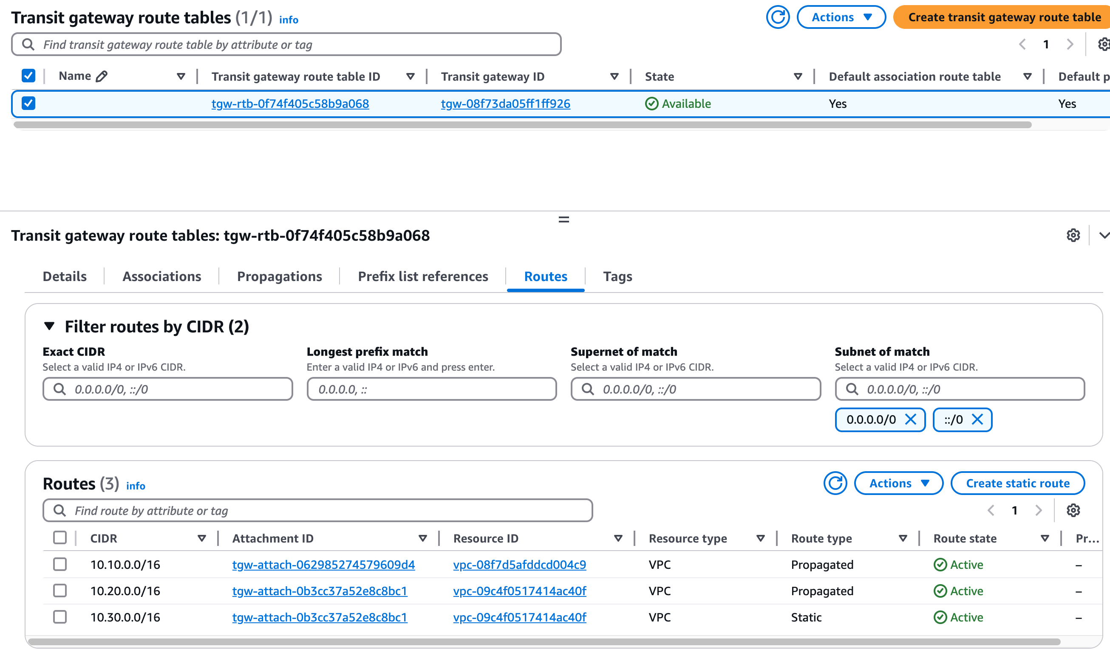Open details panel settings gear icon
The image size is (1110, 658).
[x=1073, y=236]
